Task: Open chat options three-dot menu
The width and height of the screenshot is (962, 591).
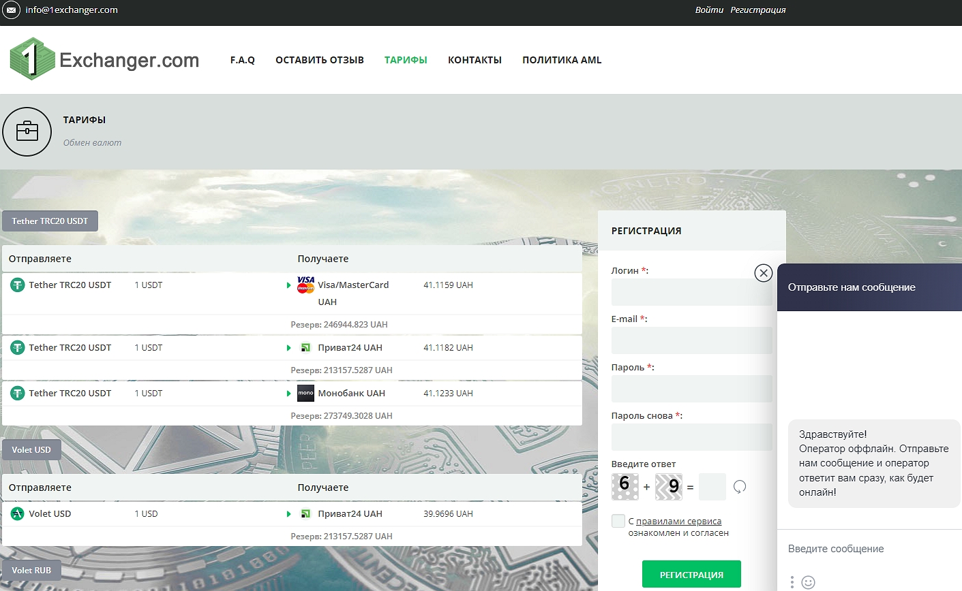Action: coord(792,582)
